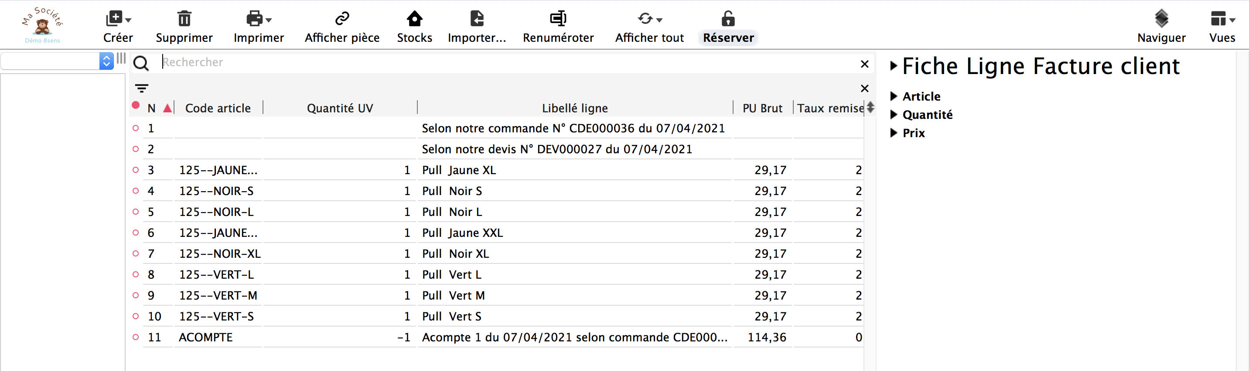Click the Imprimer printer icon
This screenshot has height=371, width=1249.
(254, 18)
